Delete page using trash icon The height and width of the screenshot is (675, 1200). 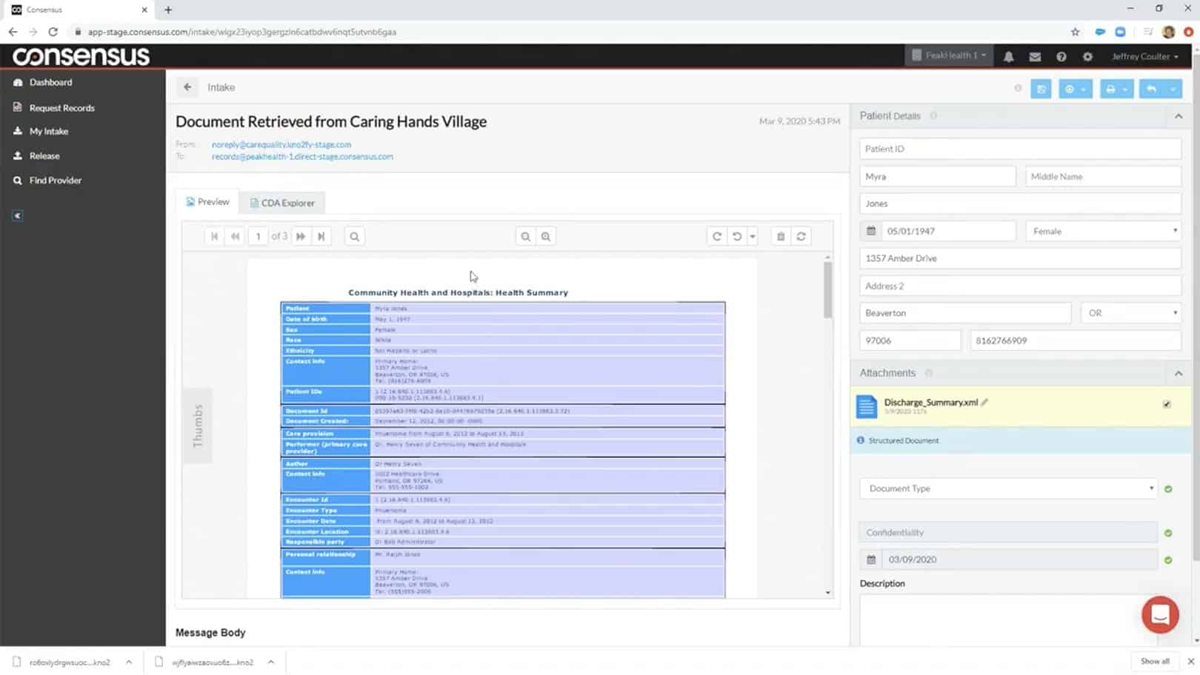780,237
